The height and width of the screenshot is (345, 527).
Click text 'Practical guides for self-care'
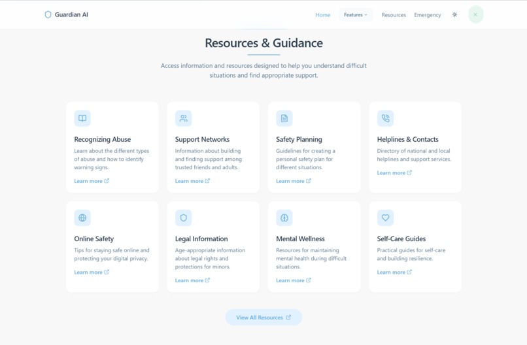click(x=411, y=250)
